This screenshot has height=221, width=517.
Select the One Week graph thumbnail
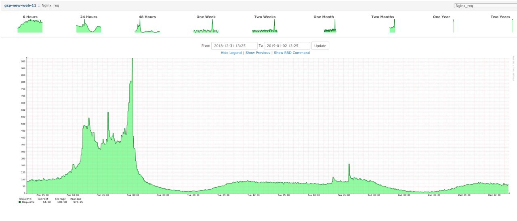click(x=206, y=26)
